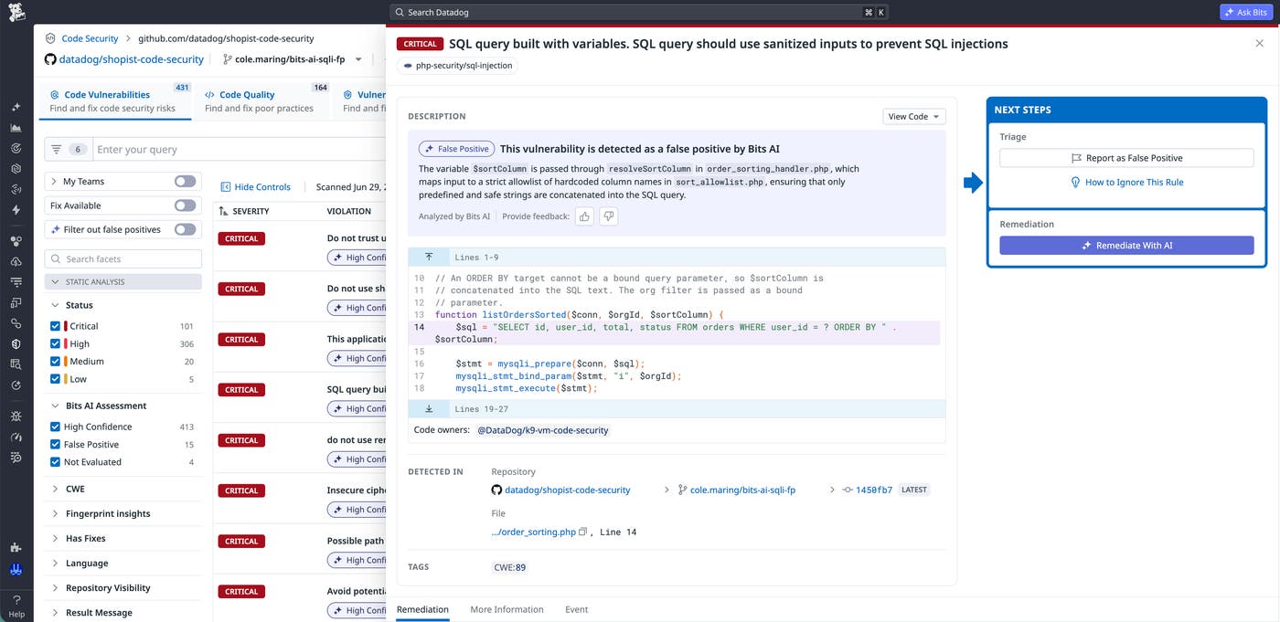Click the sparkle icon atop the sidebar
The height and width of the screenshot is (622, 1280).
(x=16, y=107)
